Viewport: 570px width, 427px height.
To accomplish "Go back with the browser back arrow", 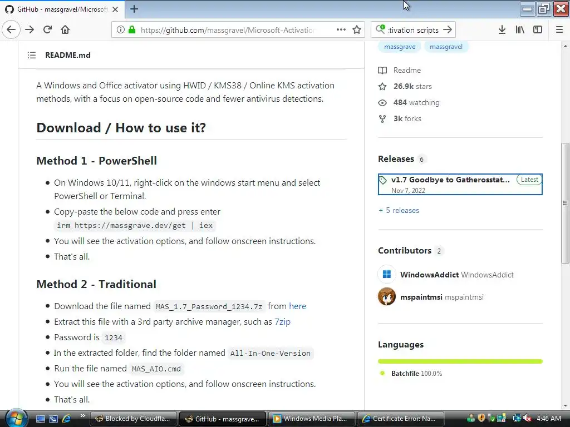I will [x=11, y=29].
